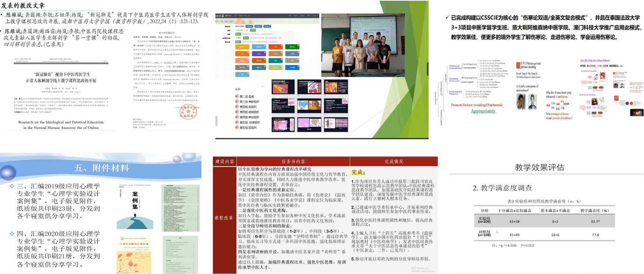
Task: Click the PowerPoint icon beside 第四组 神经组织
Action: coord(237,117)
